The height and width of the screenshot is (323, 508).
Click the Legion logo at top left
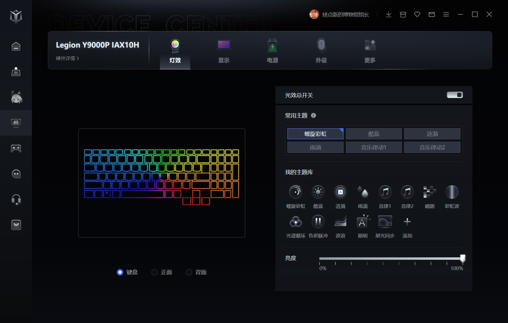click(16, 16)
